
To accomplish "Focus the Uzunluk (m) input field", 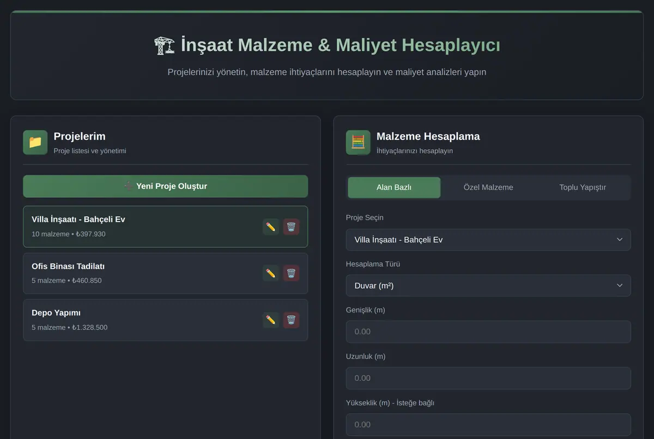I will [488, 378].
